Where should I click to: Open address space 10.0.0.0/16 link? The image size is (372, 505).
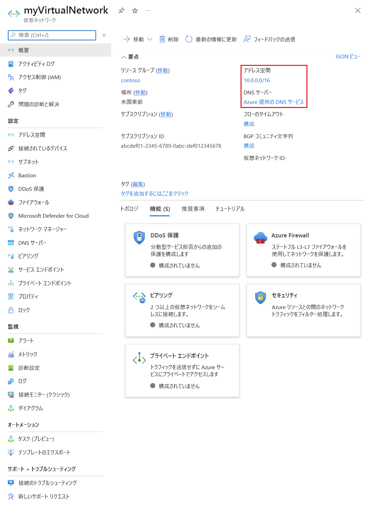click(257, 80)
